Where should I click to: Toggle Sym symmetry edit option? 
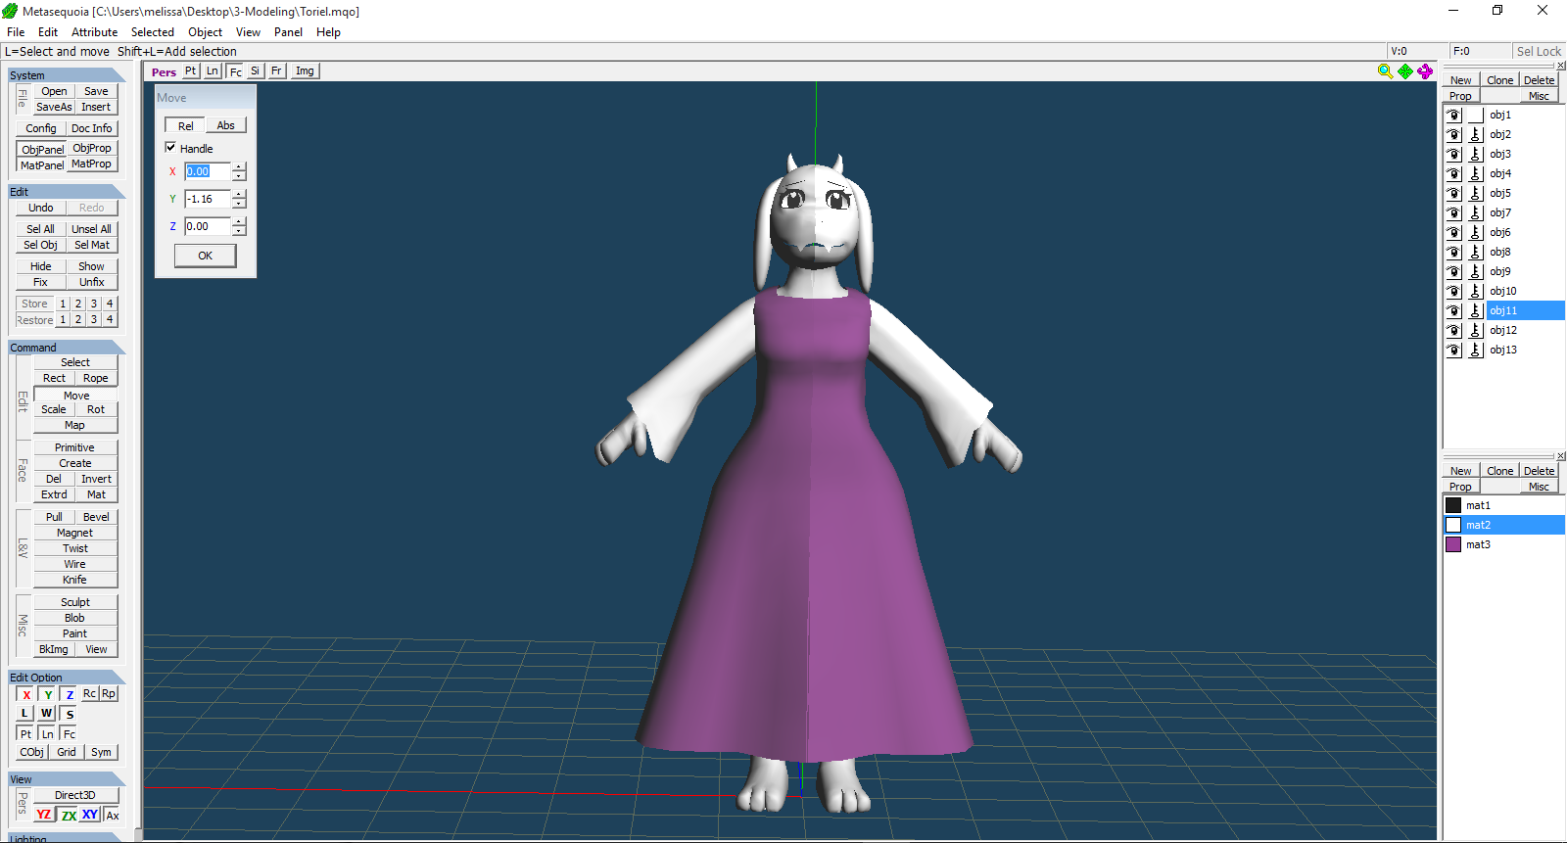click(x=101, y=752)
